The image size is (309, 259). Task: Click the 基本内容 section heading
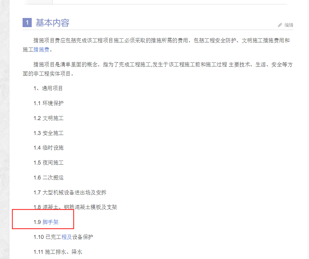coord(52,23)
